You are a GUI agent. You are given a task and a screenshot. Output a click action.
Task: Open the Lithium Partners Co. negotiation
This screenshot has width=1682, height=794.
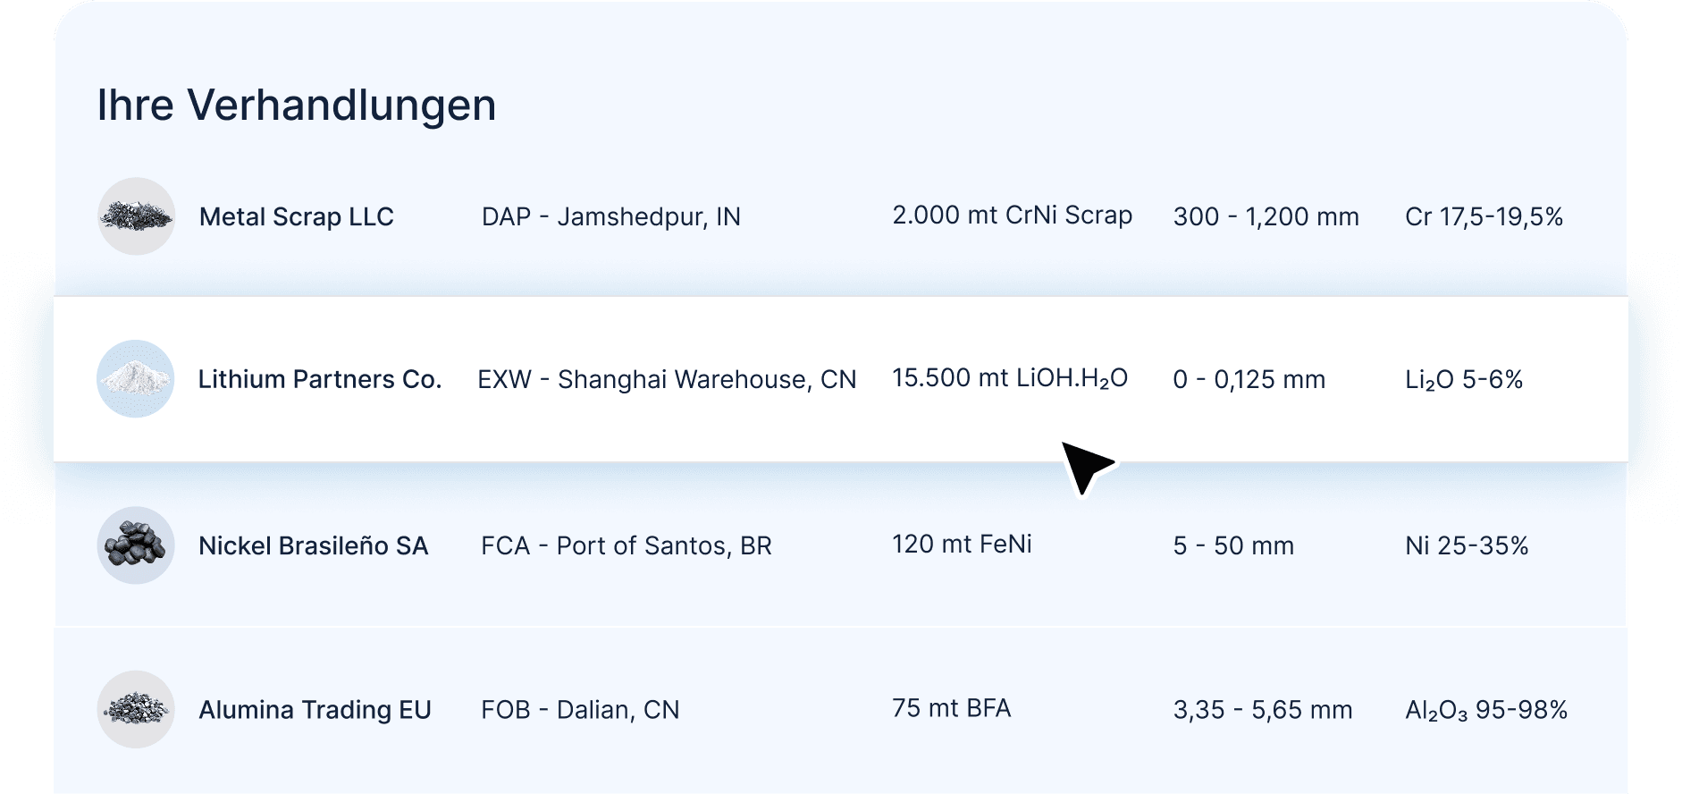pos(320,380)
